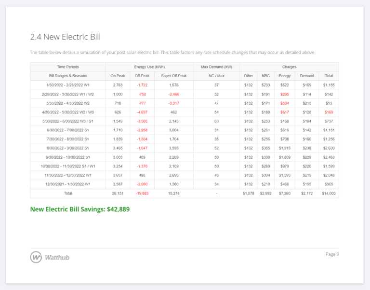Click the 'Energy Use (kWh)' header
The height and width of the screenshot is (290, 370).
[x=149, y=67]
